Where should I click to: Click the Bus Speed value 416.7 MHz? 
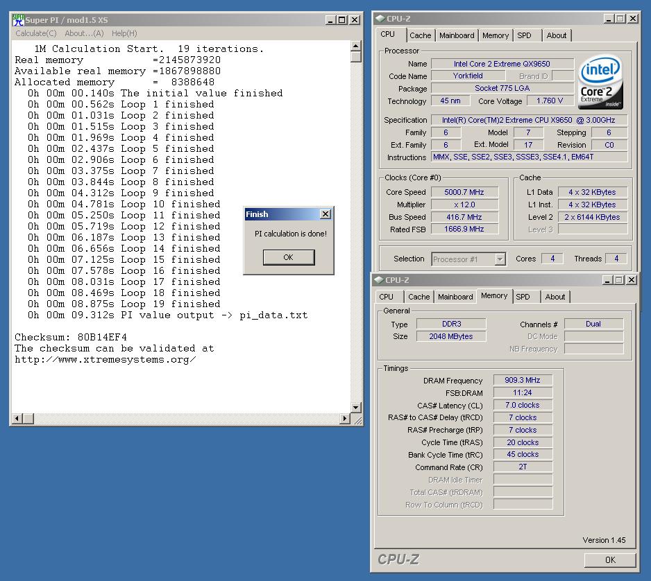[x=464, y=217]
